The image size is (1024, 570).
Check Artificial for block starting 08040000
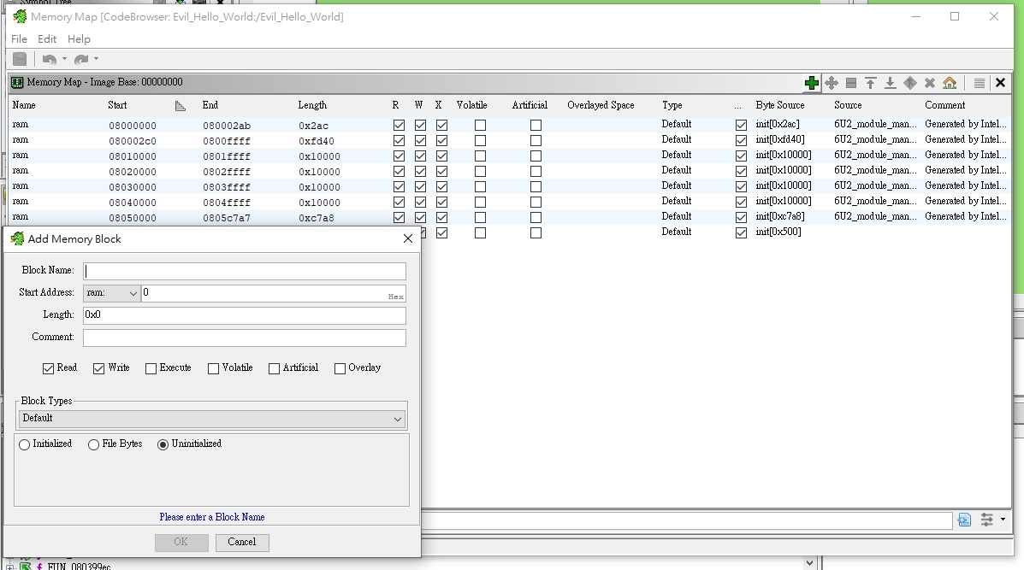536,203
